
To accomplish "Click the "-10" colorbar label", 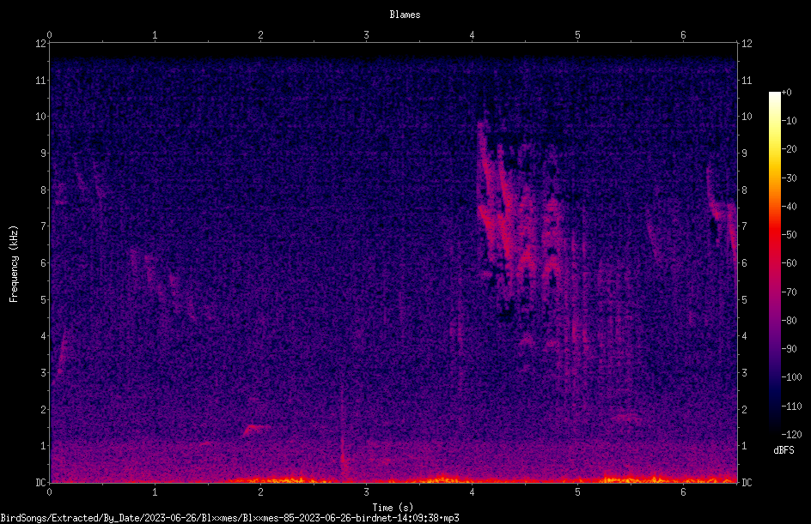I will (x=789, y=121).
